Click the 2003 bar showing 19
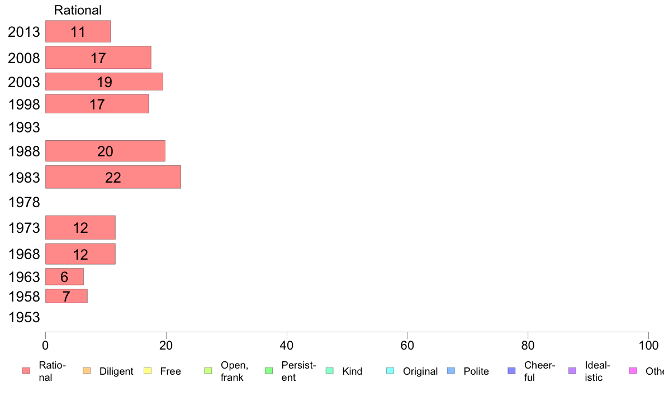This screenshot has height=411, width=664. (104, 82)
